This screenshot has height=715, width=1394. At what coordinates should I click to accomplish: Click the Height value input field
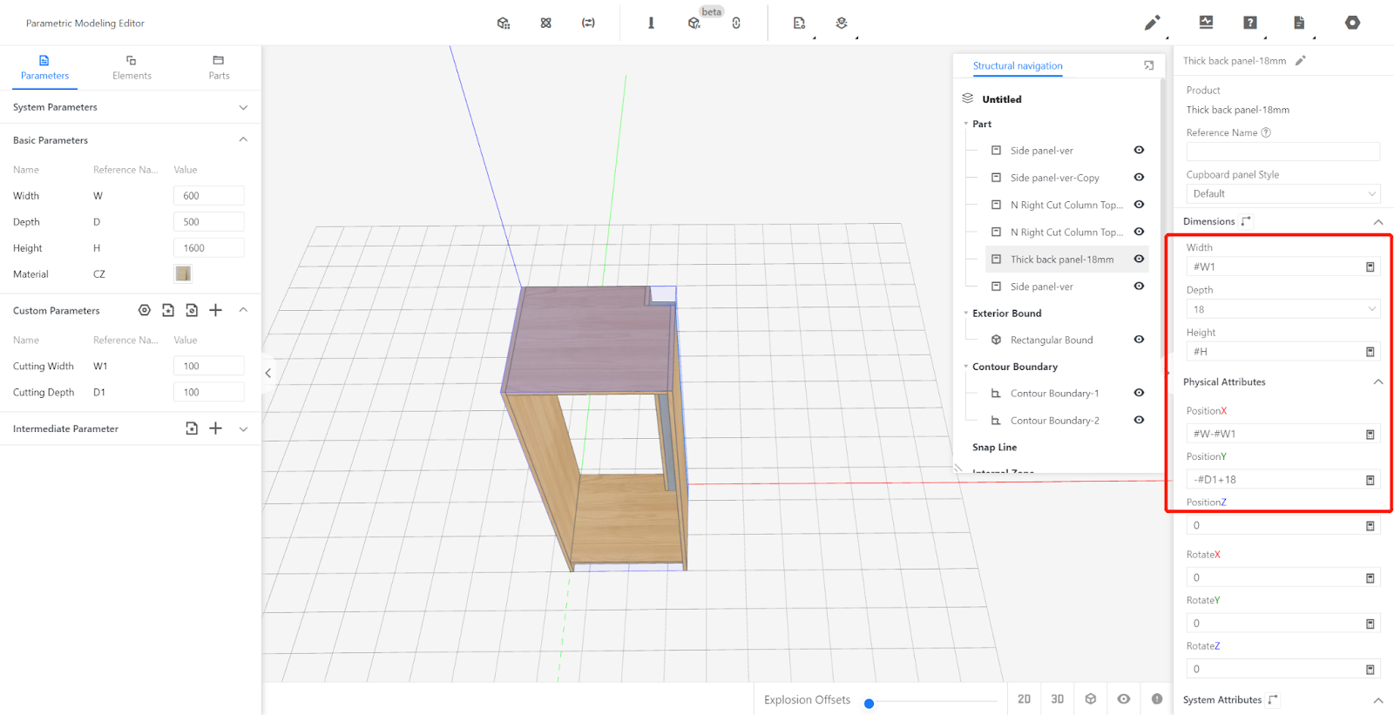click(x=208, y=248)
